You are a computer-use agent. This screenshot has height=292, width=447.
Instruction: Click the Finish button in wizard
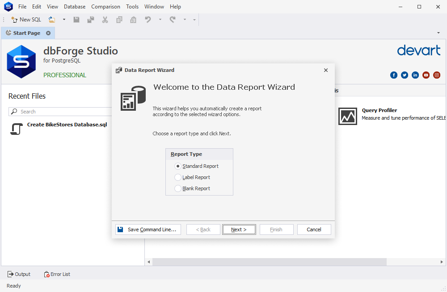tap(276, 229)
